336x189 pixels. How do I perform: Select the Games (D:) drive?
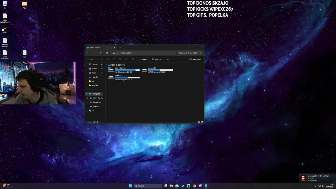tap(157, 70)
